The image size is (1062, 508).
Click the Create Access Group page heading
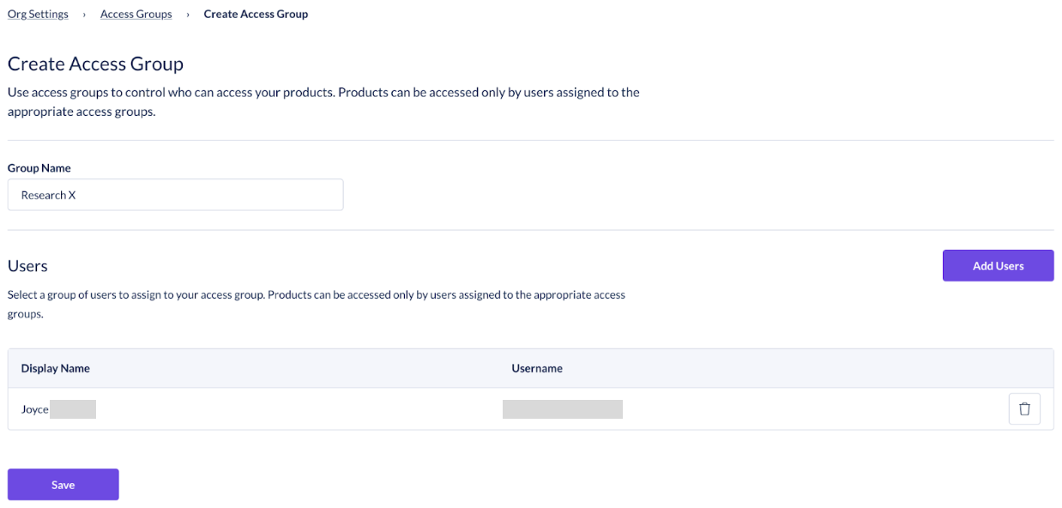(95, 63)
